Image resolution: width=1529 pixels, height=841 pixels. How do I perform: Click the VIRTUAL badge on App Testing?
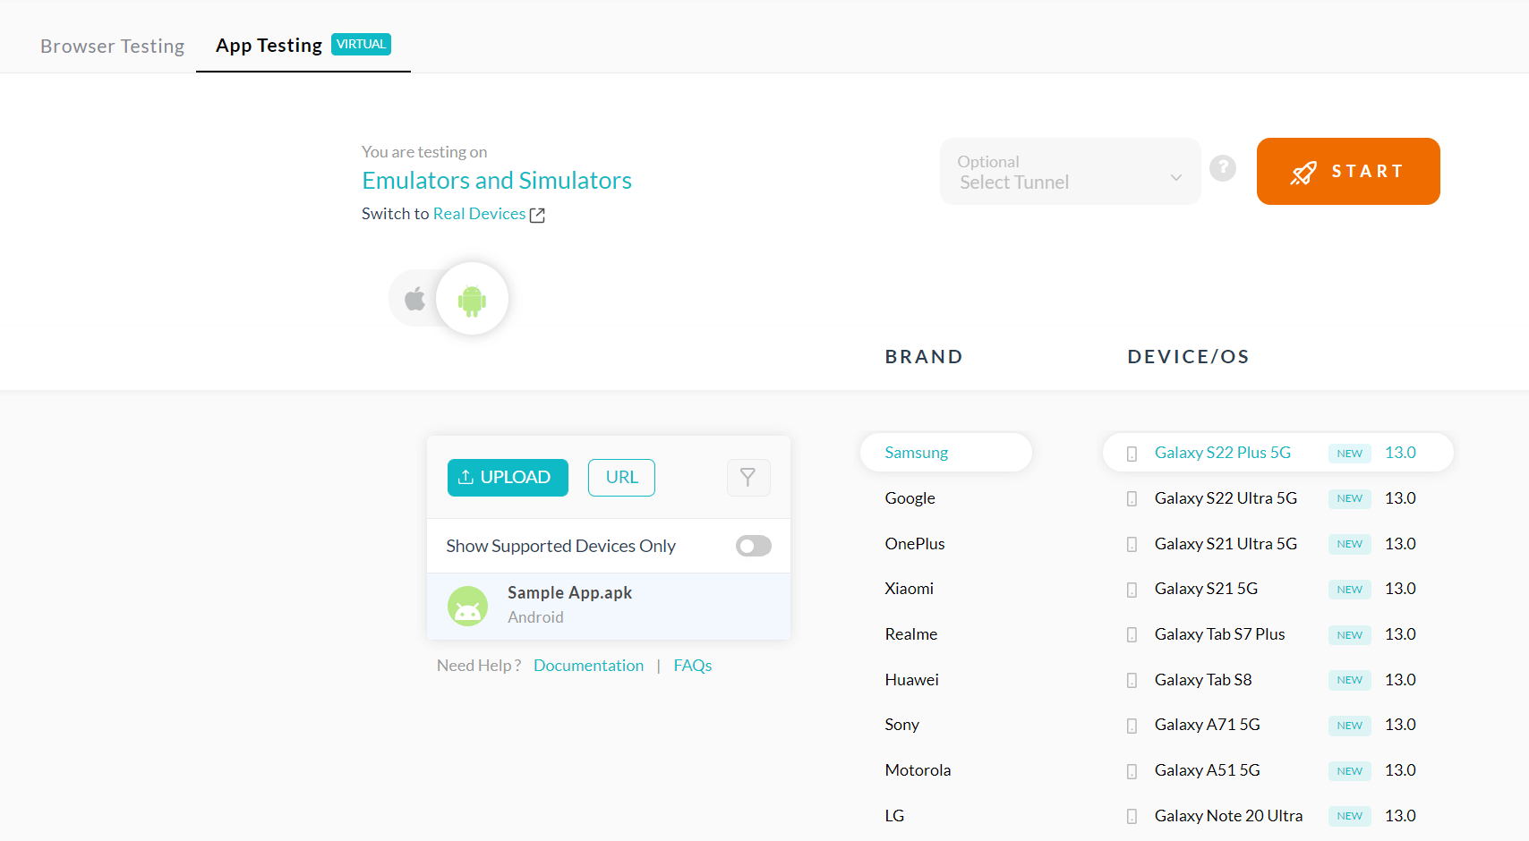click(361, 44)
